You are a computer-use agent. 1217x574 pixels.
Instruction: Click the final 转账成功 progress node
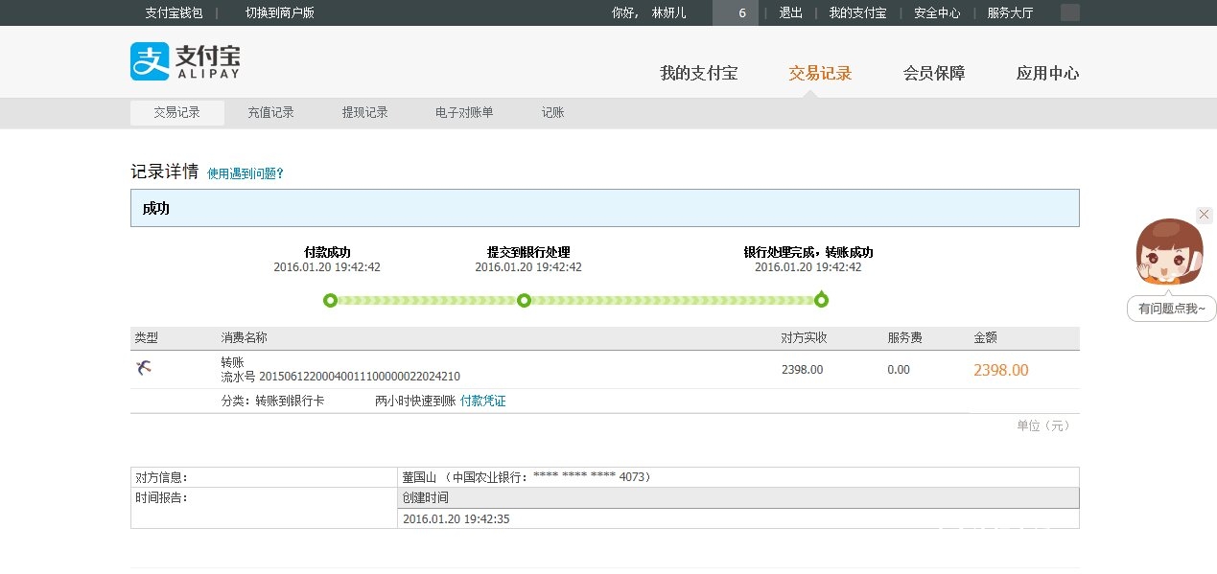[821, 301]
